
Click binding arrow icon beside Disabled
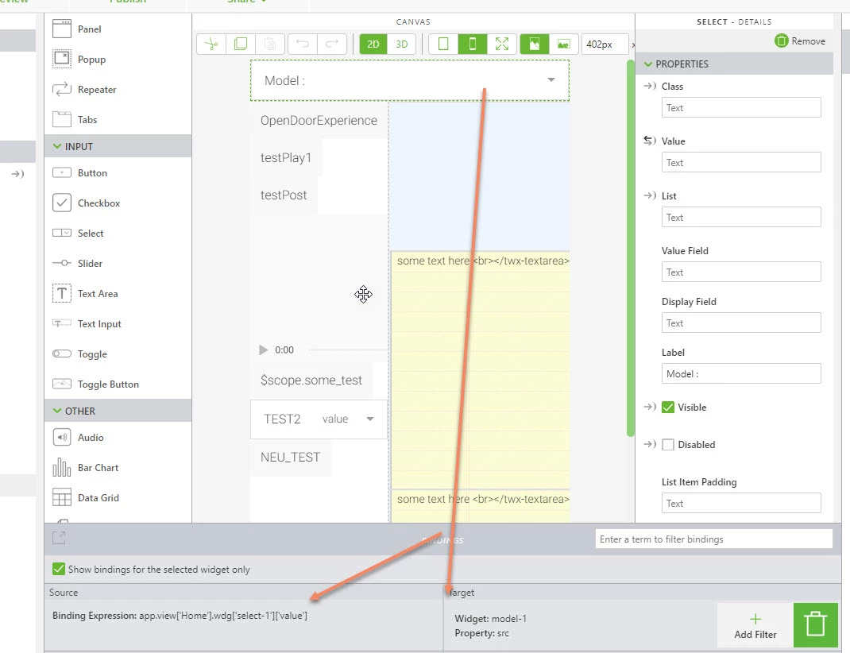pyautogui.click(x=650, y=444)
